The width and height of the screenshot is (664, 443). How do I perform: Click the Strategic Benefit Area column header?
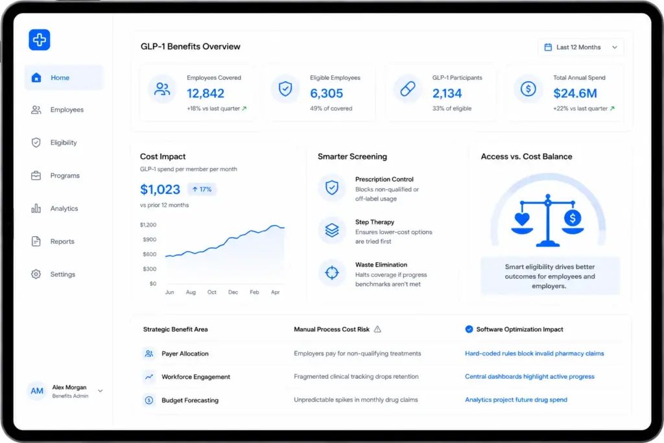pos(175,329)
